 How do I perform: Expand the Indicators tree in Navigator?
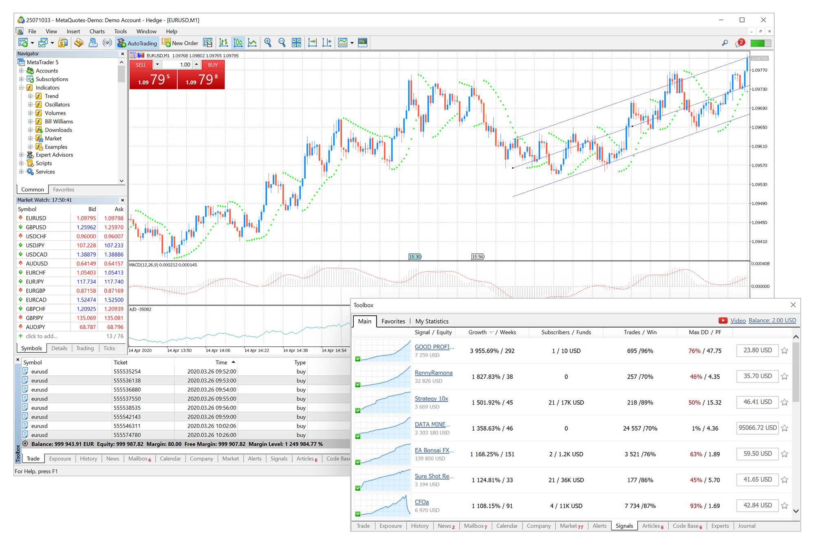click(x=22, y=87)
